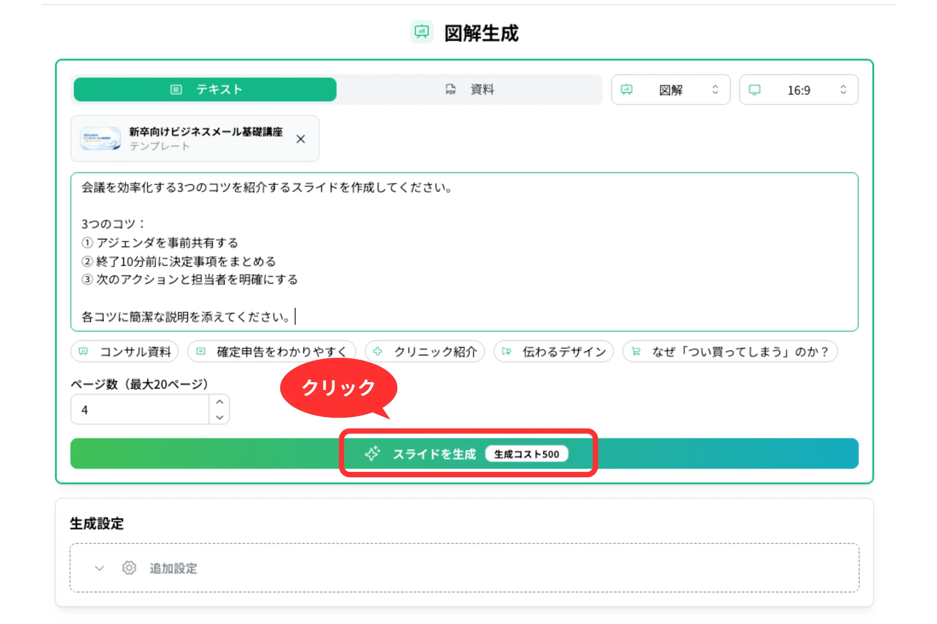The width and height of the screenshot is (937, 624).
Task: Click the 追加設定 label
Action: click(x=173, y=568)
